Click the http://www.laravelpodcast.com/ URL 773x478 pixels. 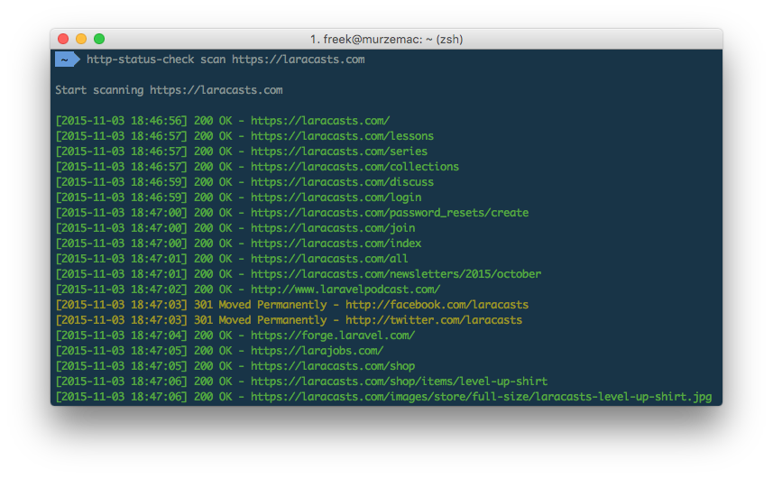(x=345, y=290)
